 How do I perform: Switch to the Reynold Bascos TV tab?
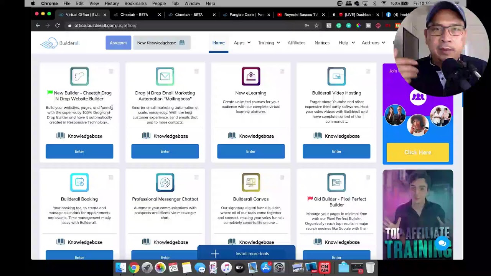point(300,15)
